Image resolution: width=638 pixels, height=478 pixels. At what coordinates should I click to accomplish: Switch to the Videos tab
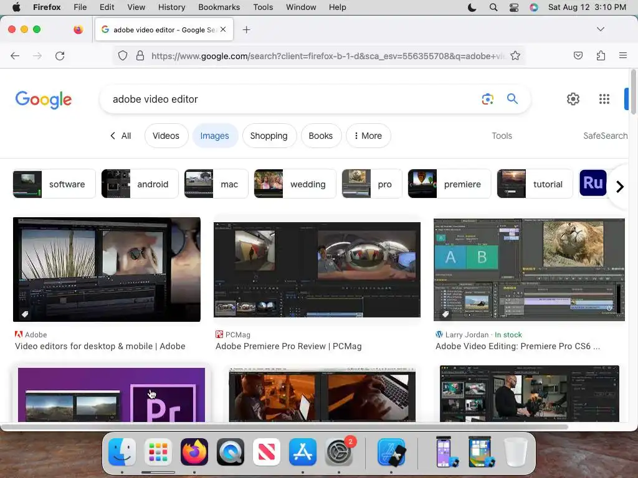tap(166, 136)
